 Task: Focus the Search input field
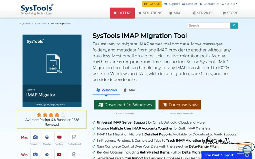[x=209, y=25]
